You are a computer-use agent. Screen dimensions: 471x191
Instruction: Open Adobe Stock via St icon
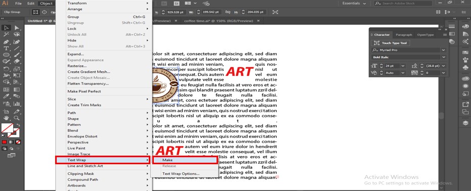click(177, 4)
